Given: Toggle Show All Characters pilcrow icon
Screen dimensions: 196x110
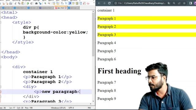Looking at the screenshot, I should 66,3.
